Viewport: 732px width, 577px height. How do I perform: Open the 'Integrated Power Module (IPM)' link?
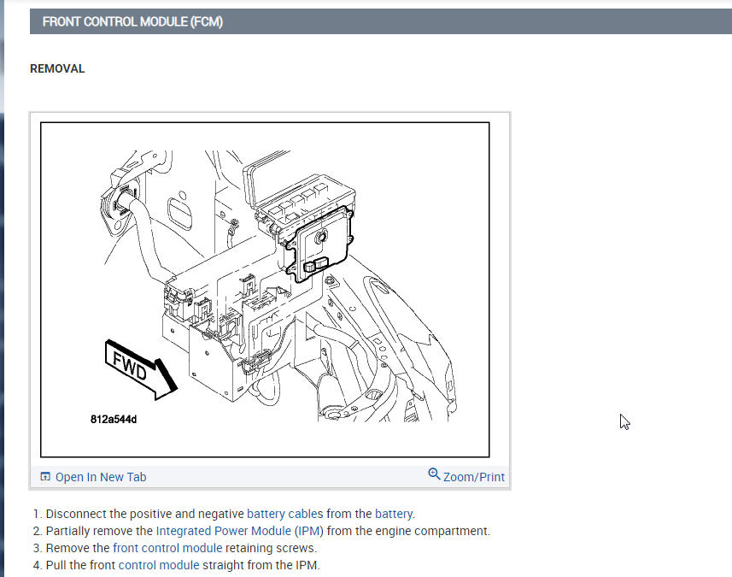click(239, 531)
